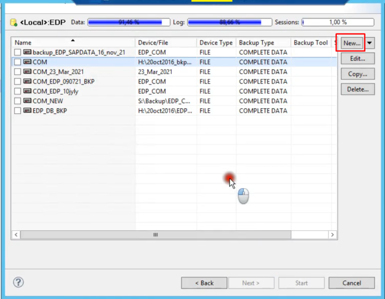The width and height of the screenshot is (385, 299).
Task: Click the Sessions usage progress bar
Action: 338,23
